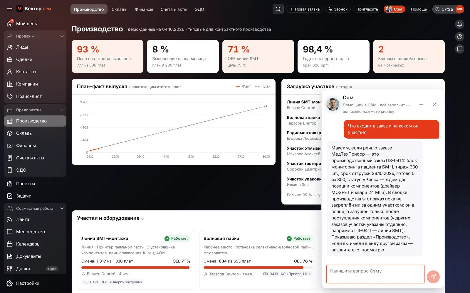Collapse the Предприятие sidebar section
Screen dimensions: 470x293
coord(62,110)
